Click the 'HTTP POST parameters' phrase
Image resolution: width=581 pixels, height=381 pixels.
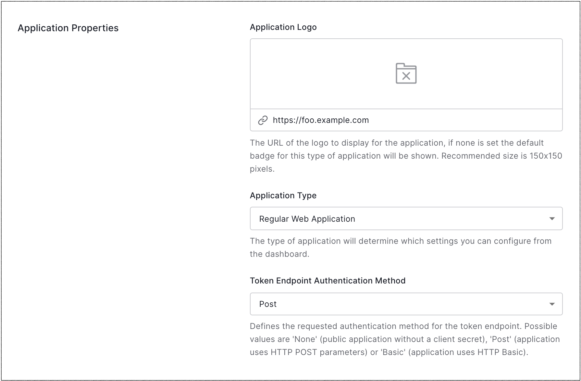pyautogui.click(x=319, y=352)
